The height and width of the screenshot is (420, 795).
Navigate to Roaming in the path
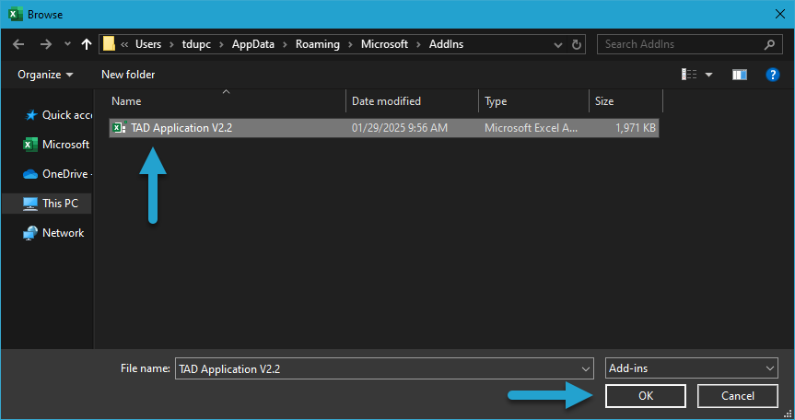(318, 44)
